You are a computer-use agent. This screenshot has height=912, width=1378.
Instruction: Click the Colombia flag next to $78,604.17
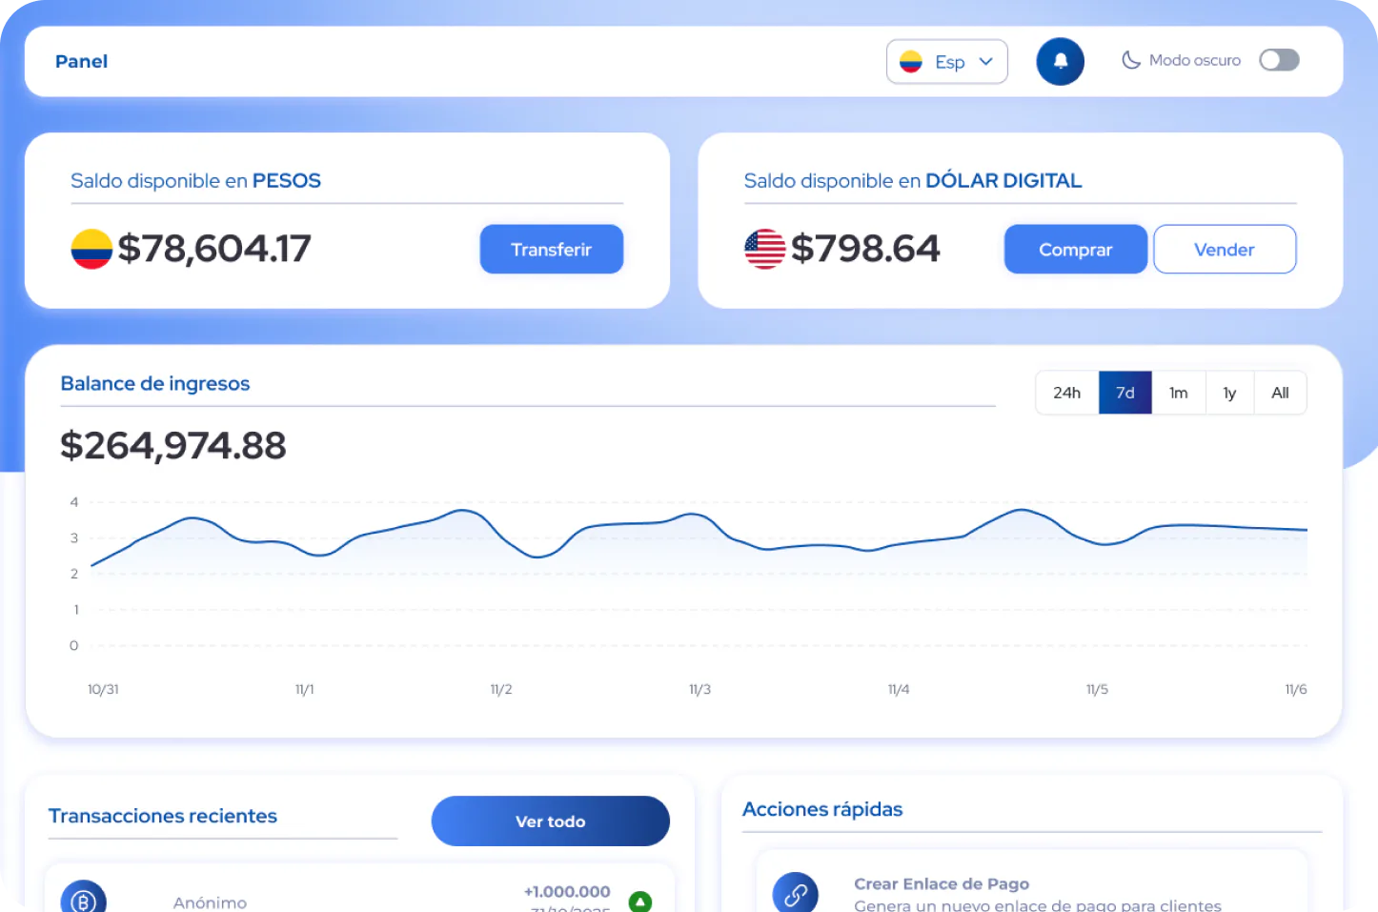91,249
